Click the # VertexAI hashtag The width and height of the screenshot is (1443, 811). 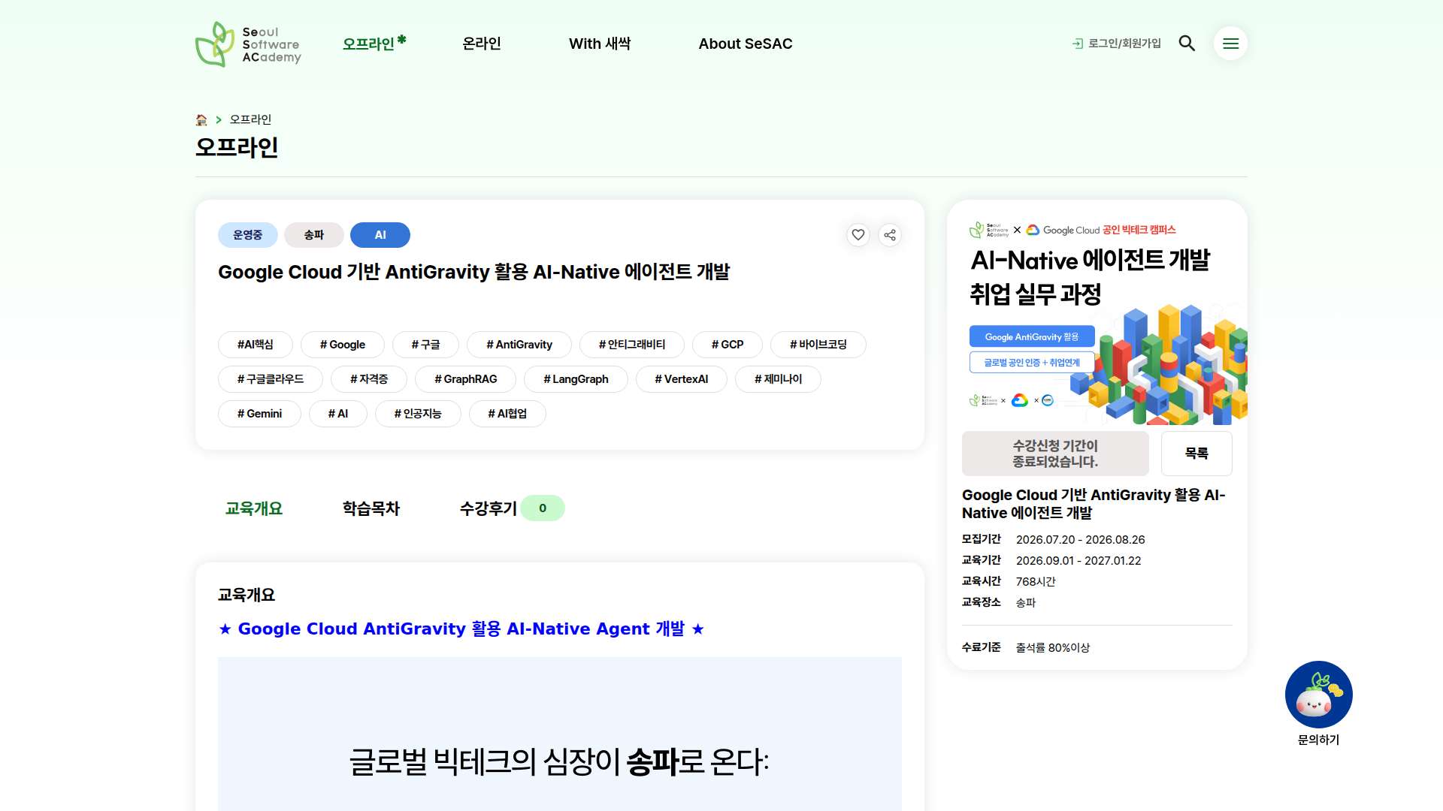(x=682, y=379)
